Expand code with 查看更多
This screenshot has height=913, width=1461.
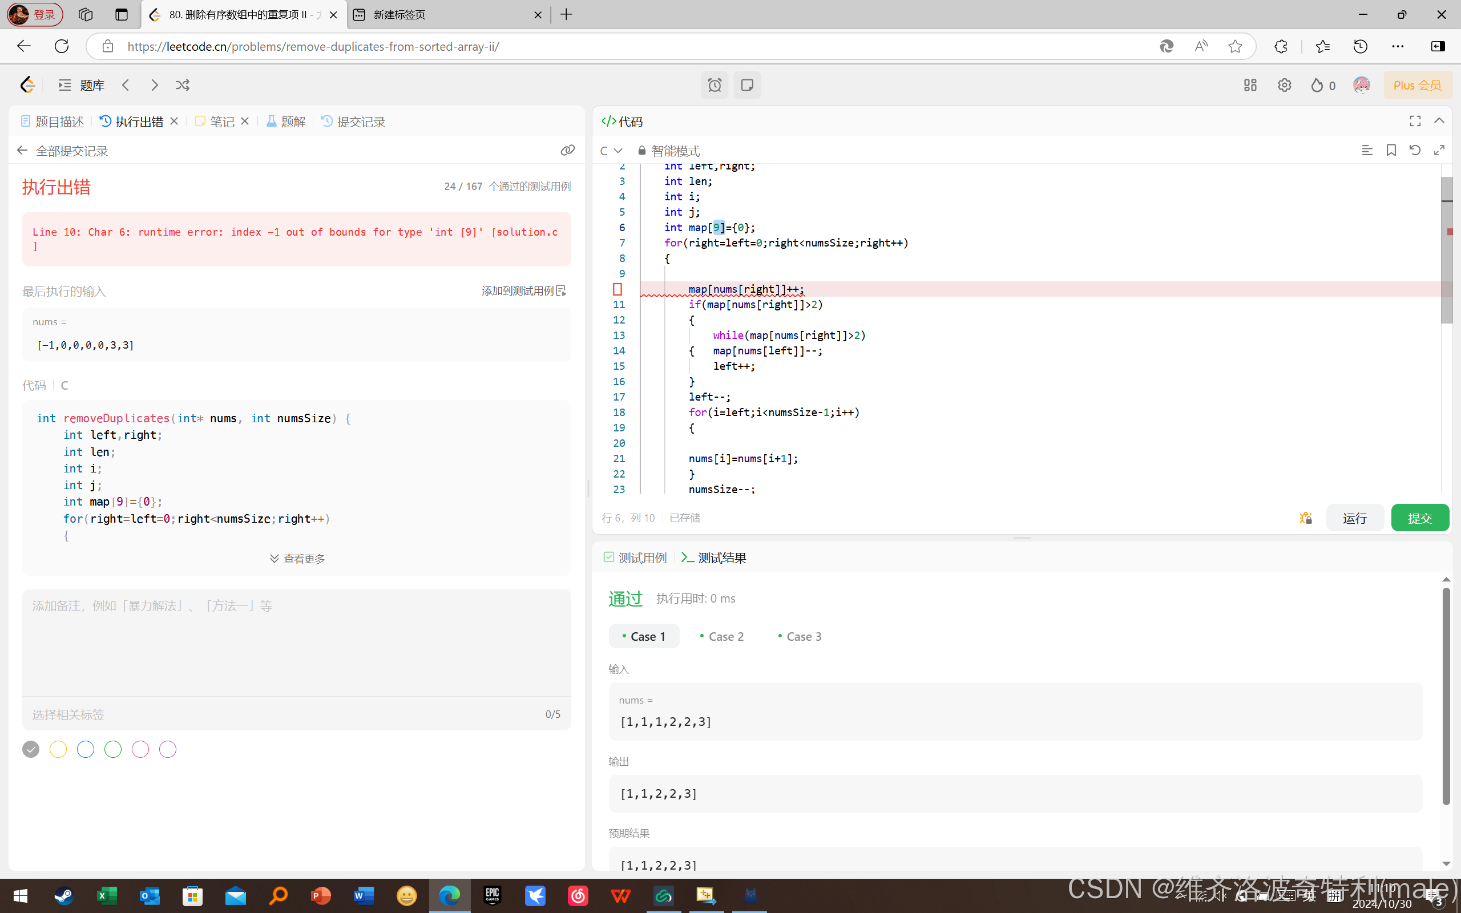click(296, 559)
